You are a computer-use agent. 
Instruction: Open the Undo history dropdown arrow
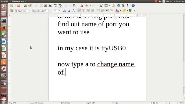pos(90,5)
